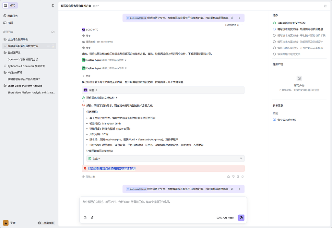Click the 子萧 user avatar
This screenshot has height=228, width=332.
click(6, 223)
